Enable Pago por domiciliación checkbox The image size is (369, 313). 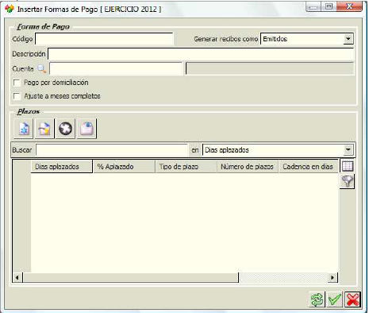pos(17,83)
